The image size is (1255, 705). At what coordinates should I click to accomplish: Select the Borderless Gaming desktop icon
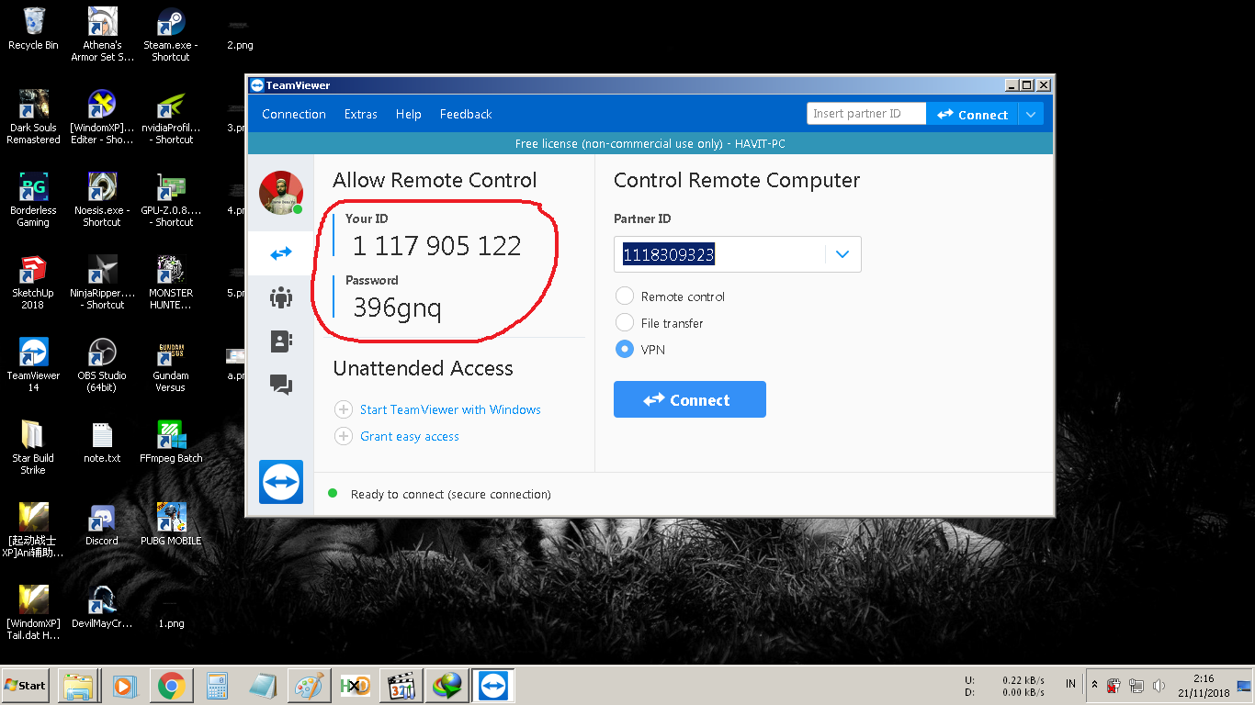pos(33,199)
